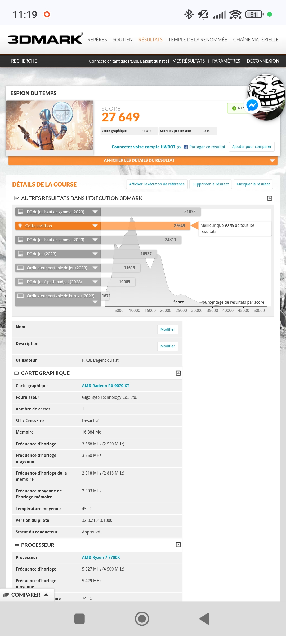Click Masquer le résultat button
This screenshot has width=286, height=636.
tap(253, 184)
